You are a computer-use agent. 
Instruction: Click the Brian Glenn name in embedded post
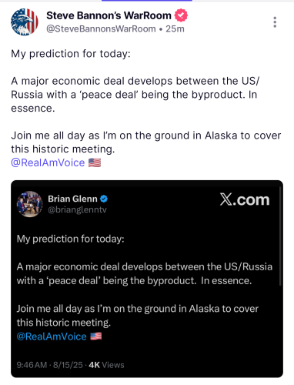pos(72,199)
